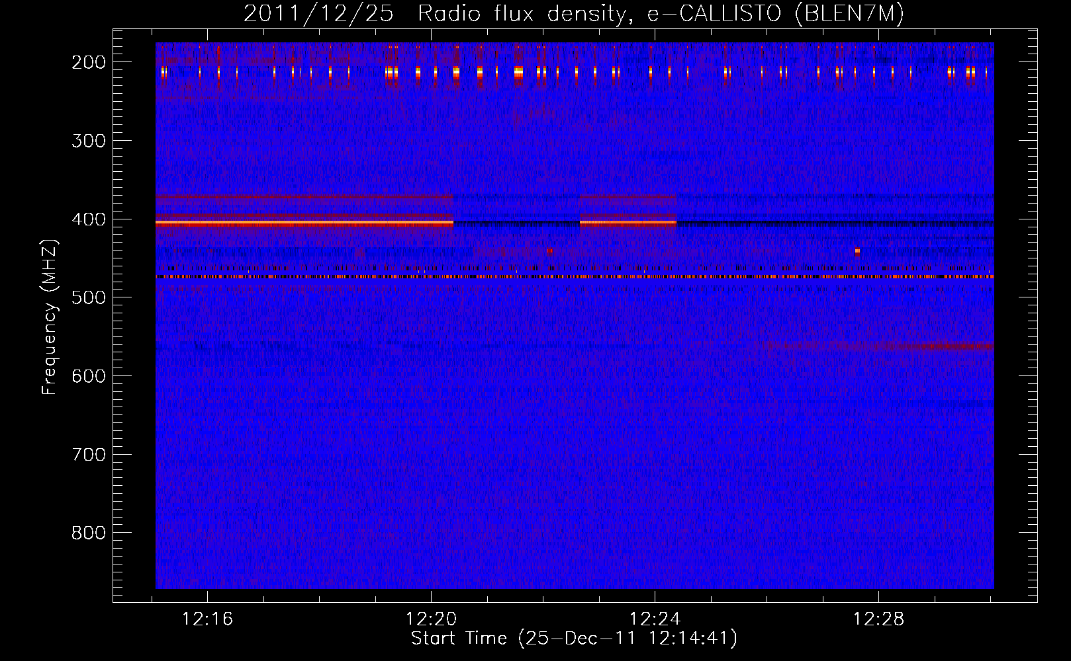Click the 800 frequency tick label
Image resolution: width=1071 pixels, height=661 pixels.
pyautogui.click(x=89, y=533)
